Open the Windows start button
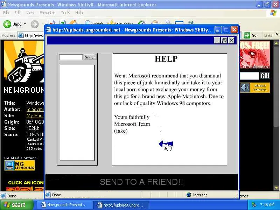Screen dimensions: 280x210 pyautogui.click(x=16, y=205)
